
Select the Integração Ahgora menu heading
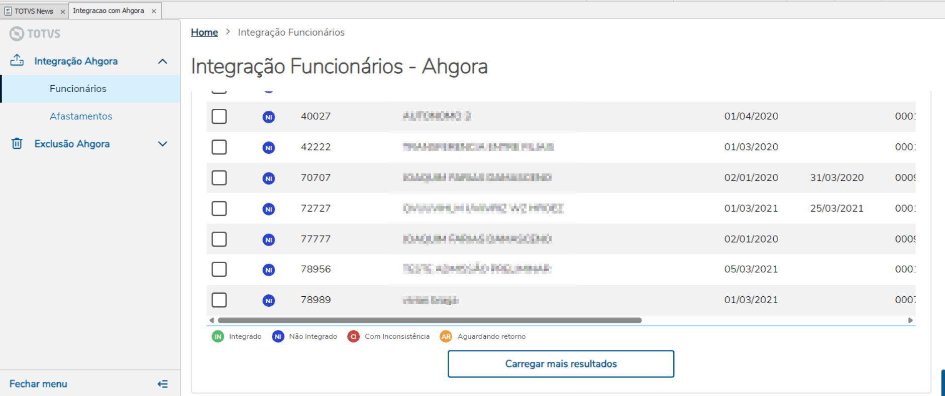(76, 61)
